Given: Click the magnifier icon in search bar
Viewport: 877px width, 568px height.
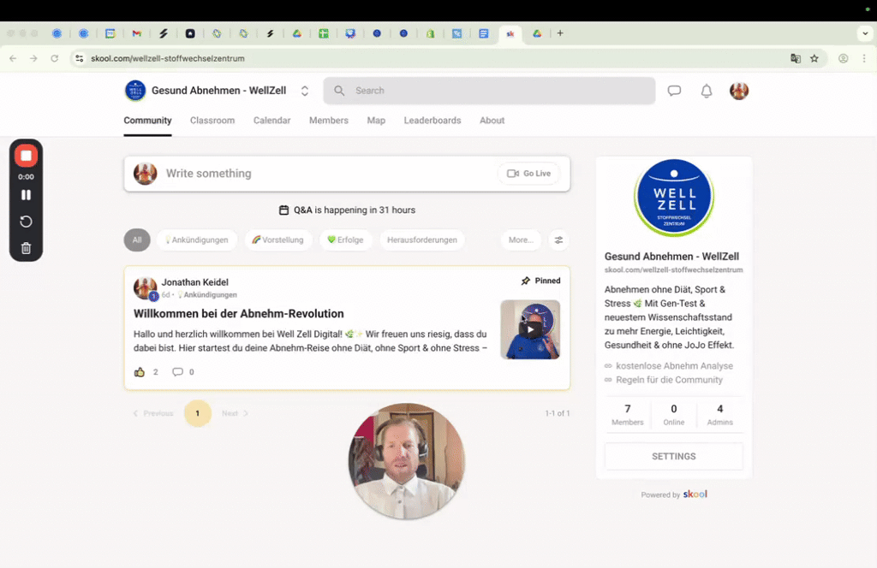Looking at the screenshot, I should tap(339, 91).
